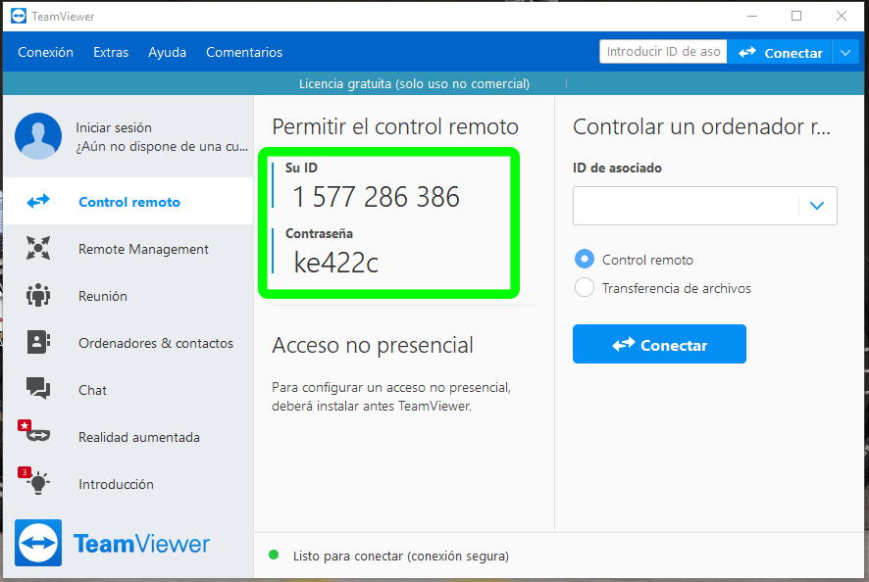This screenshot has height=582, width=869.
Task: Click the Control remoto arrows icon
Action: click(38, 201)
